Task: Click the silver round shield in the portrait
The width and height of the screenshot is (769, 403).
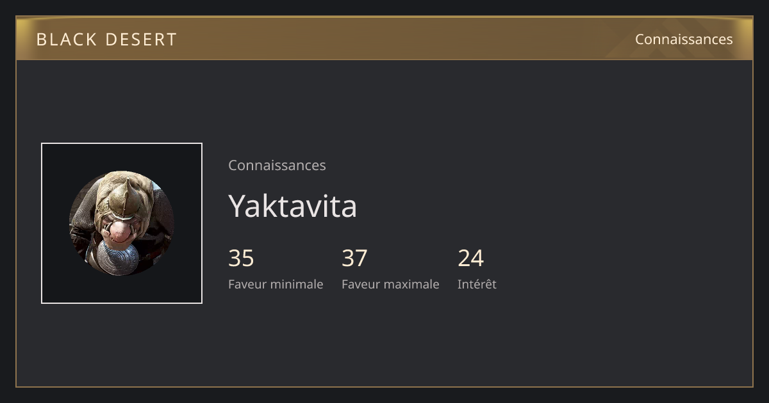Action: tap(119, 258)
